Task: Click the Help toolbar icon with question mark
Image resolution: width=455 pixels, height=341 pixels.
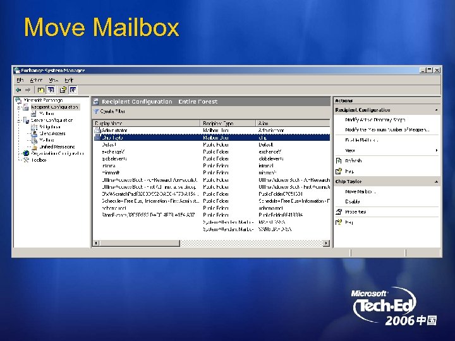Action: tap(63, 90)
